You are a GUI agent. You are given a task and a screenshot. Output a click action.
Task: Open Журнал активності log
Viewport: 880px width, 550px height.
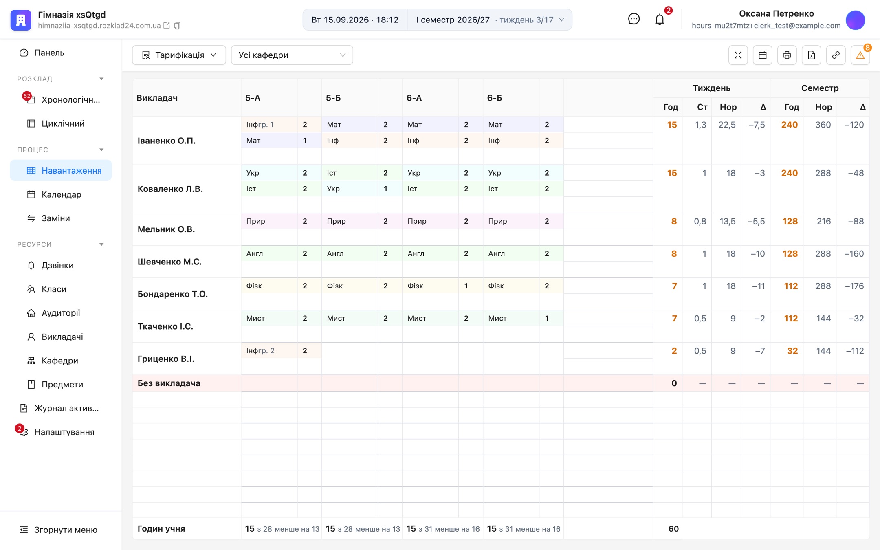point(61,408)
